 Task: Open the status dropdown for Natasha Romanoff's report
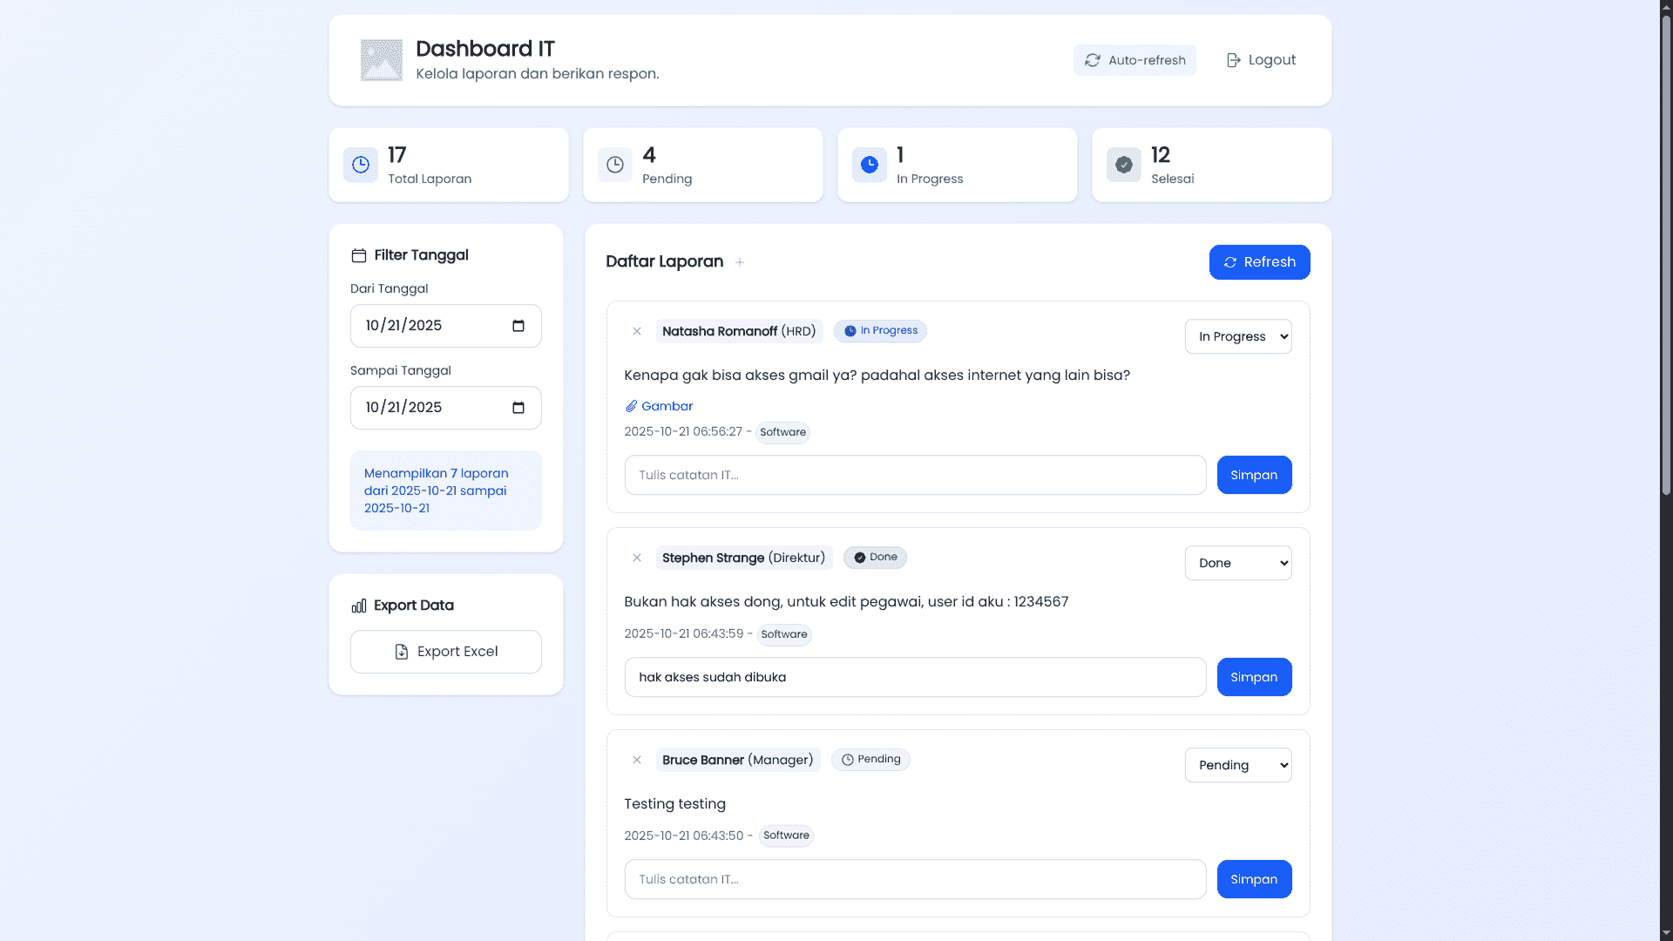(1238, 336)
